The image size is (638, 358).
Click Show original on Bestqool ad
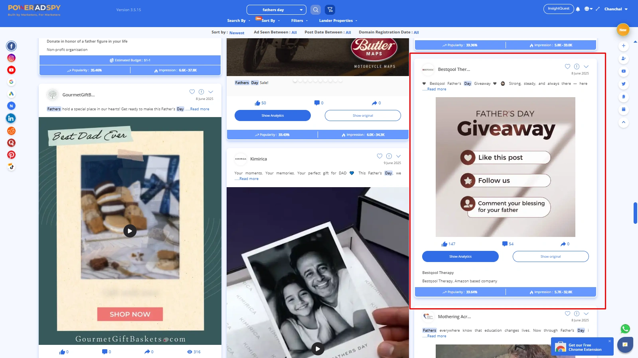(x=551, y=256)
